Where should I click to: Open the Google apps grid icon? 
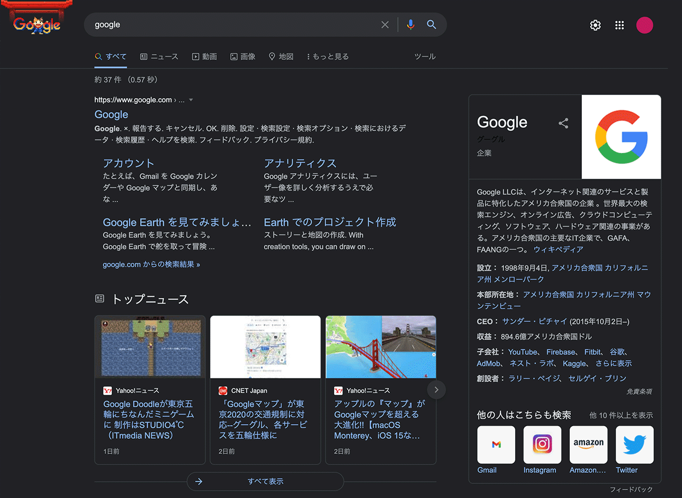tap(620, 25)
